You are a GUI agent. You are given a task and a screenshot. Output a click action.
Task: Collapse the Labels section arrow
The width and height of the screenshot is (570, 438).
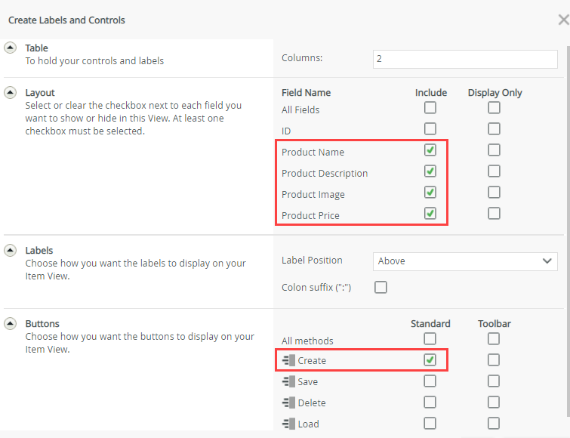click(11, 250)
